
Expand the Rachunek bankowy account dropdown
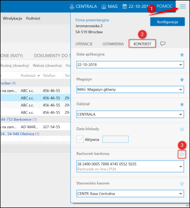(181, 166)
